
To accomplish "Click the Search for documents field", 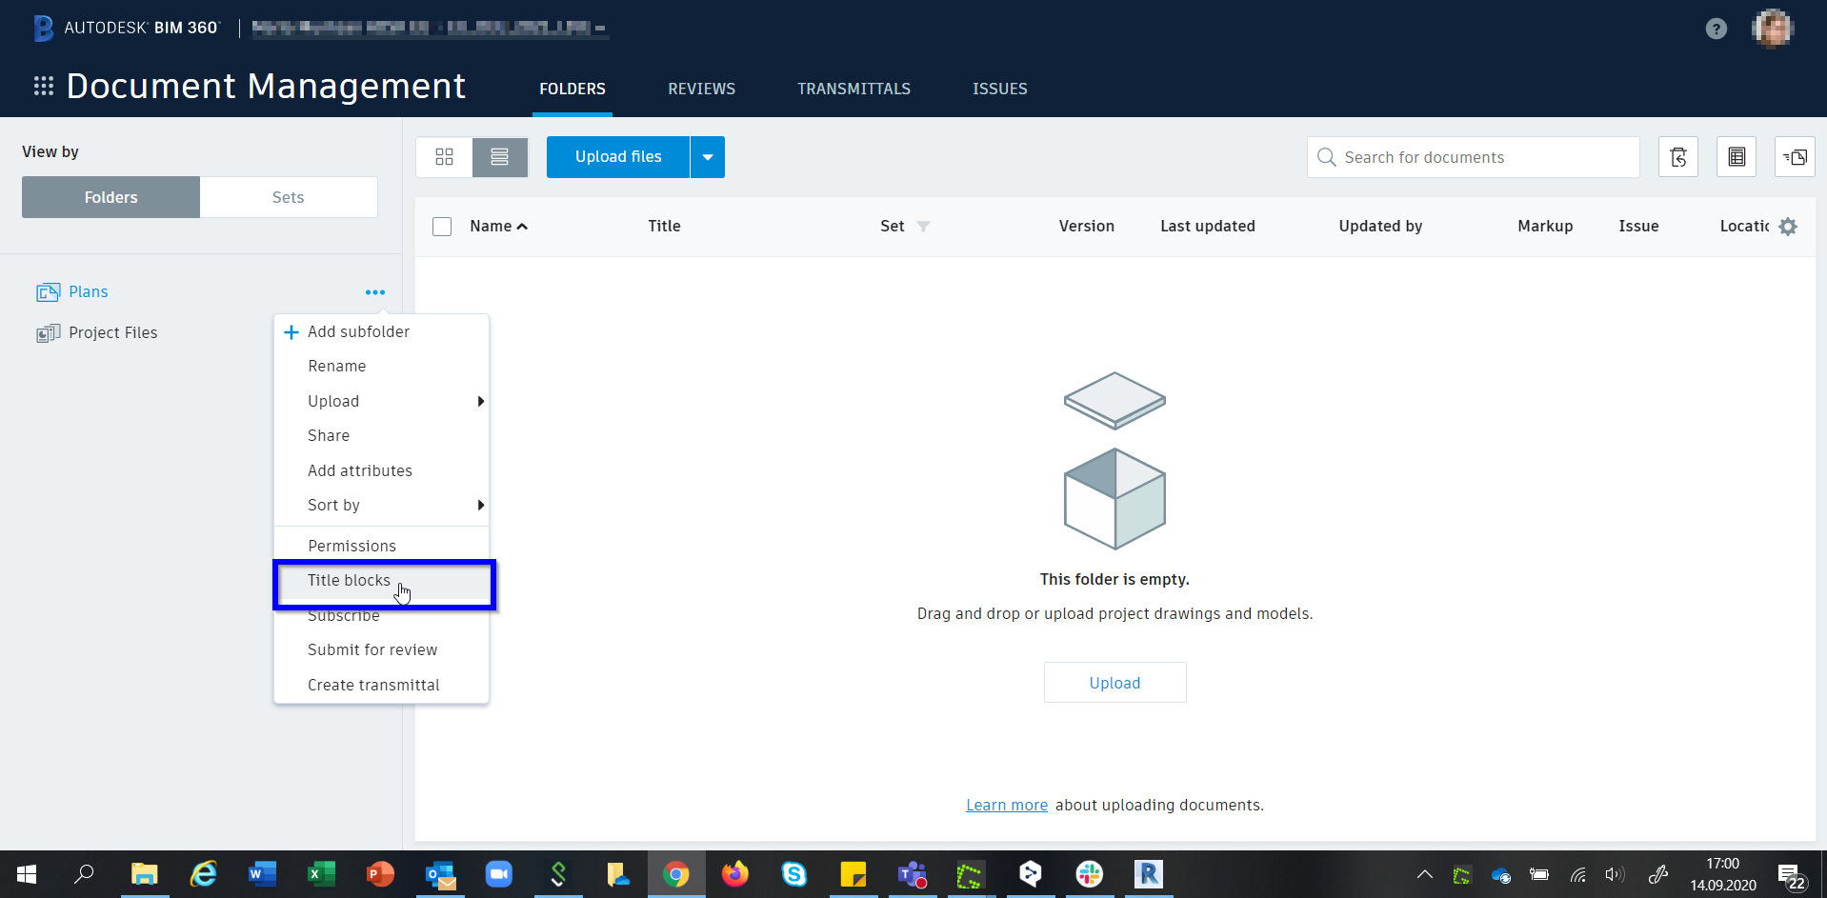I will (x=1473, y=157).
